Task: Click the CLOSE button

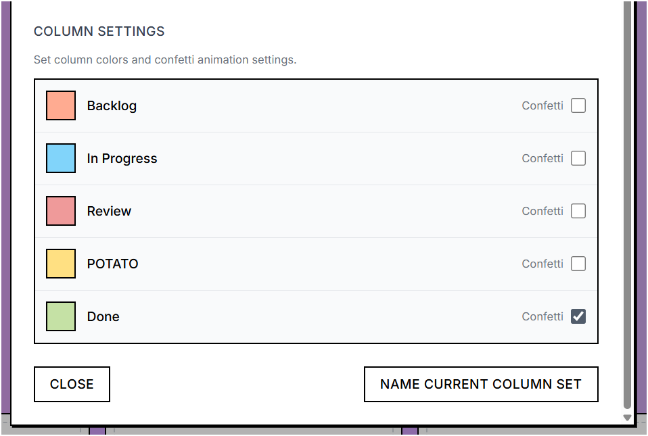Action: click(72, 384)
